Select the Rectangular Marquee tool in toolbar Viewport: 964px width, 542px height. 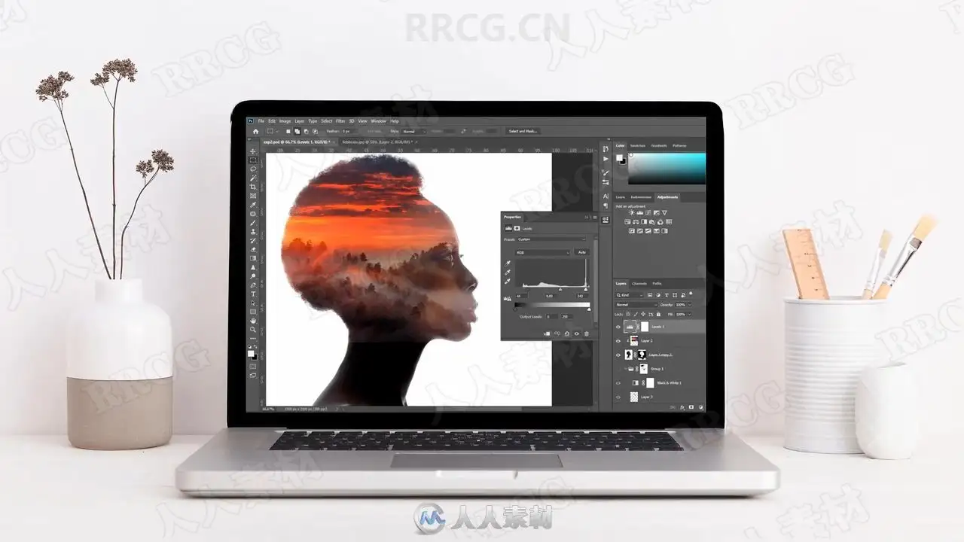coord(253,160)
